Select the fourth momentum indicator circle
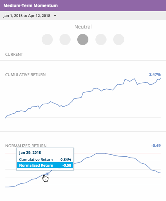Image resolution: width=166 pixels, height=201 pixels. pos(101,39)
